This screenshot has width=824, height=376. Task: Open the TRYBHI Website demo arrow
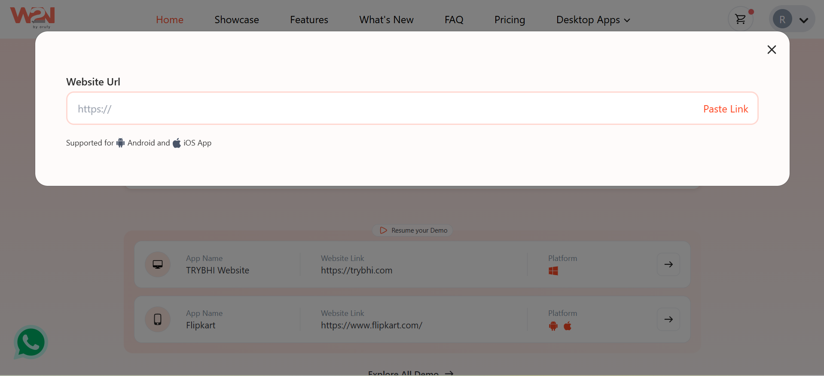[668, 264]
